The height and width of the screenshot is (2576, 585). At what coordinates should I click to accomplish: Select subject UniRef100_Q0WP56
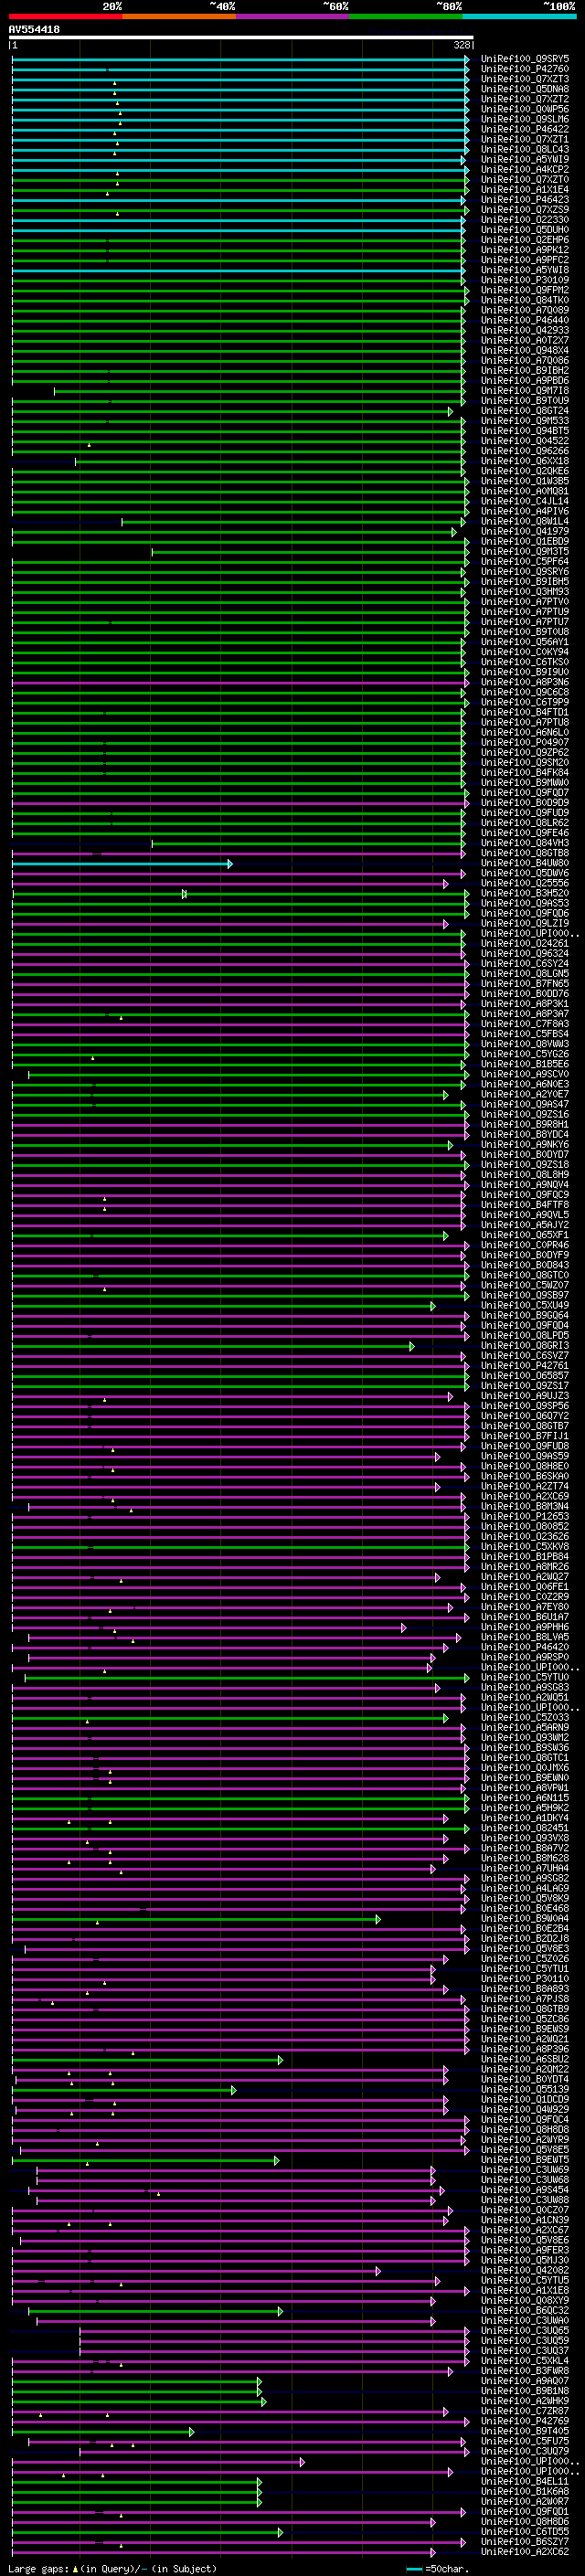coord(525,109)
